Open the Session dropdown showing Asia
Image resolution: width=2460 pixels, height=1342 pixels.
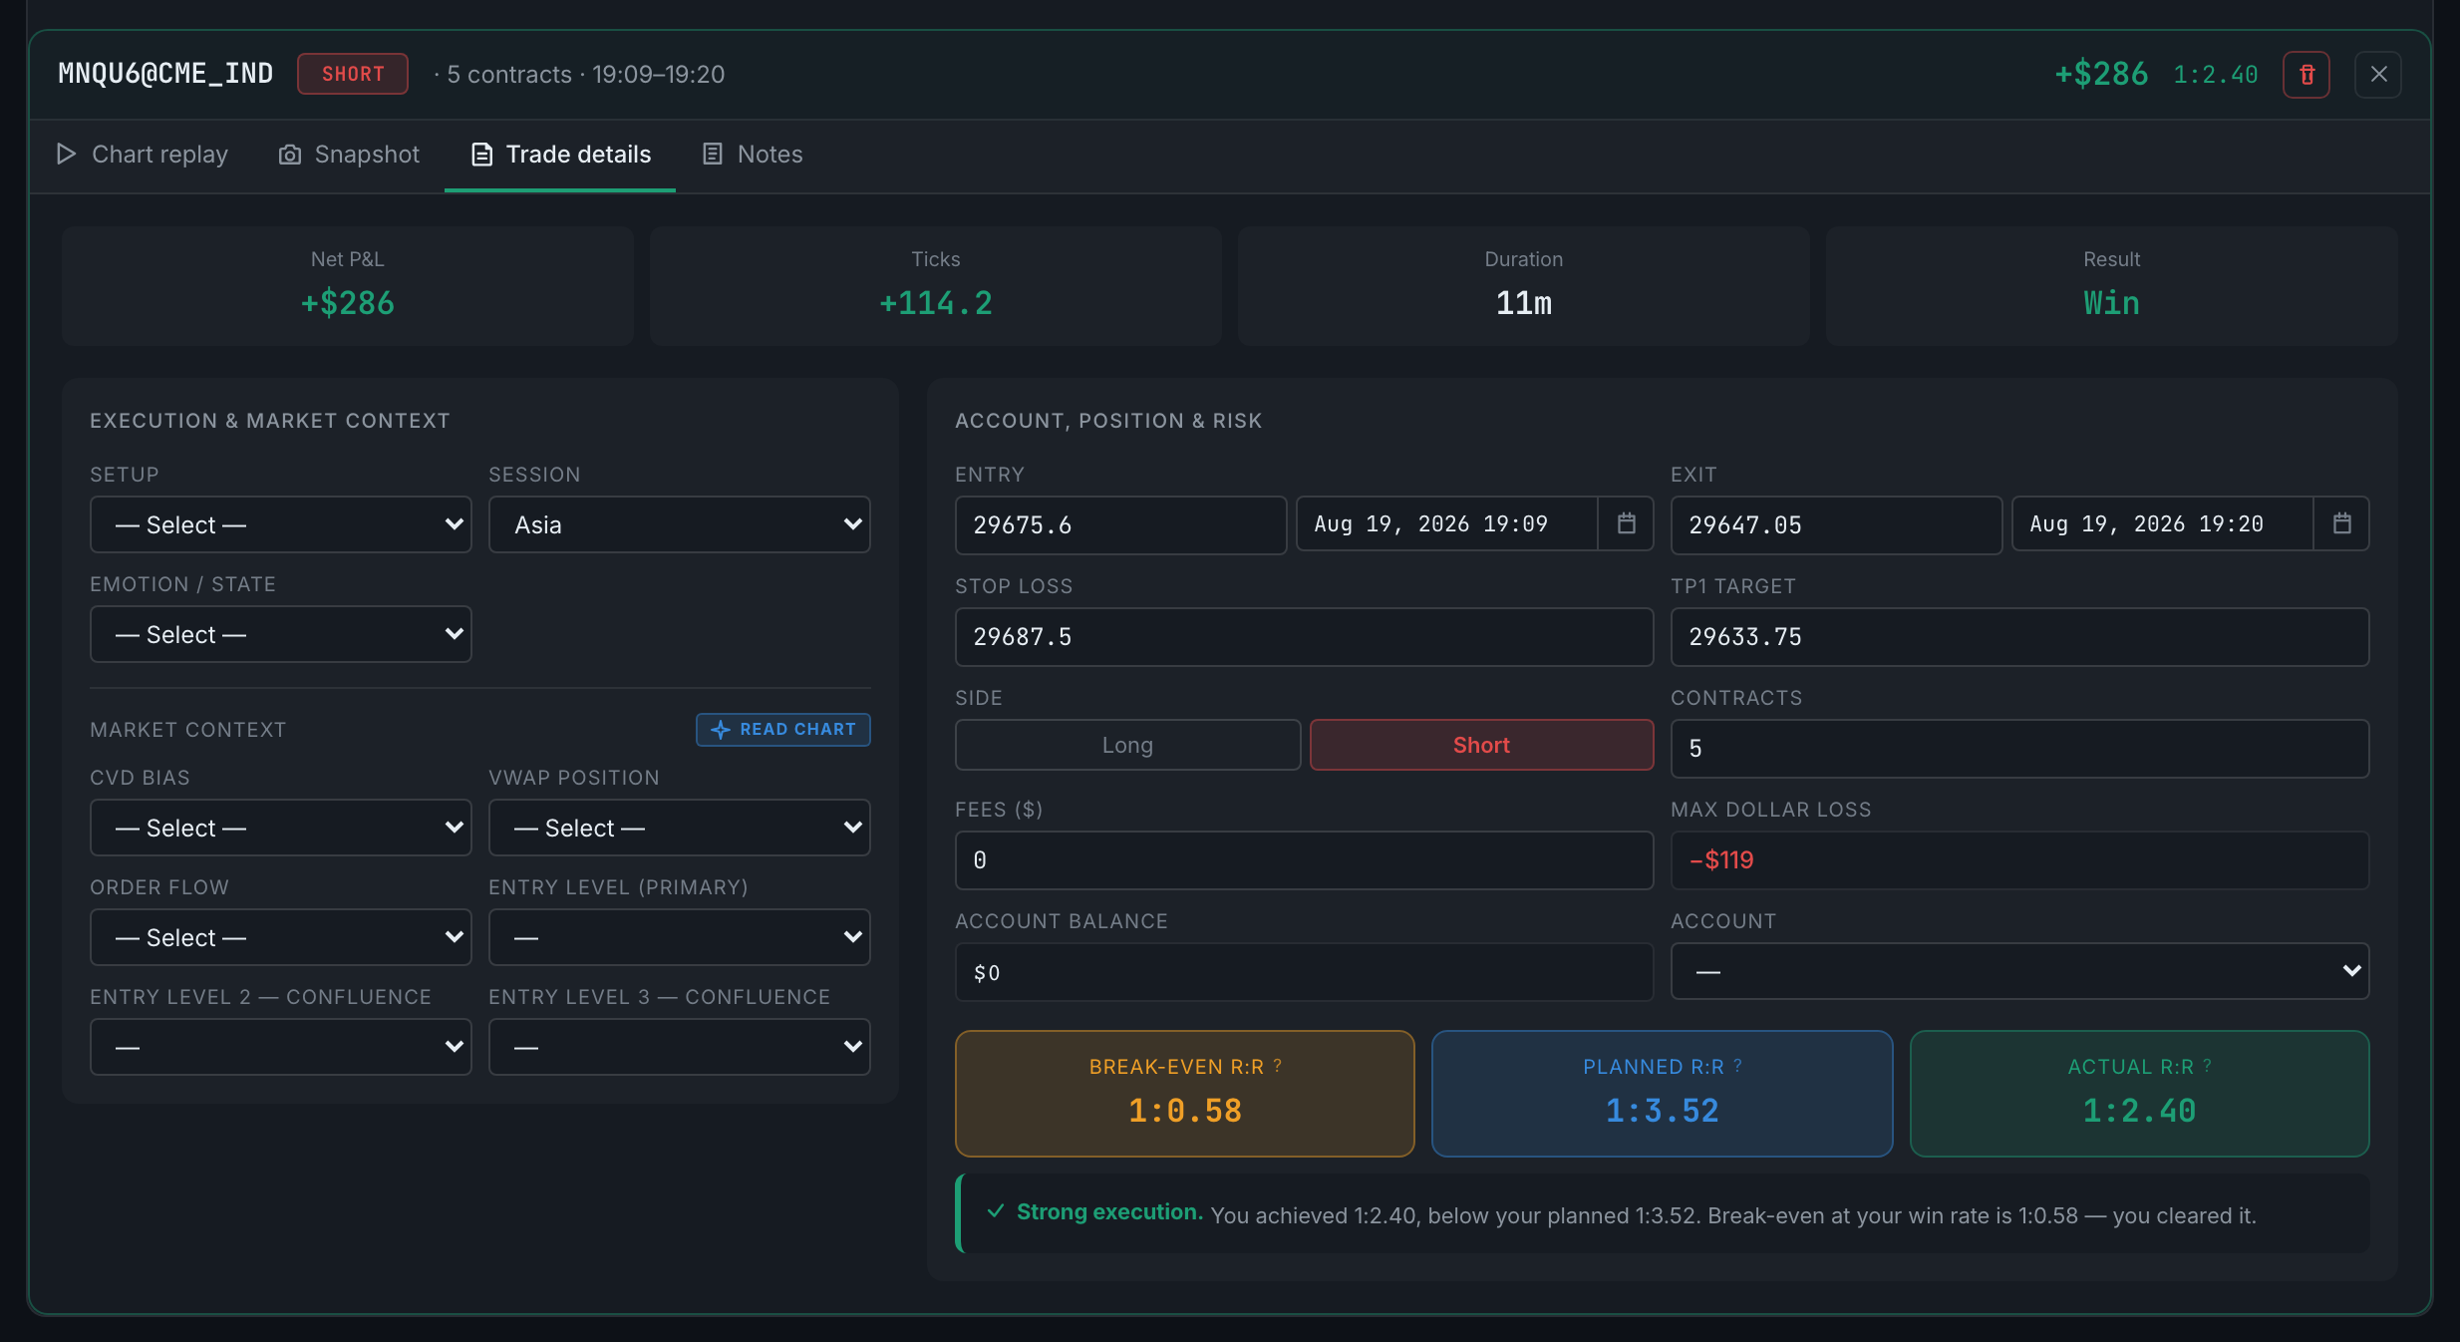tap(680, 524)
